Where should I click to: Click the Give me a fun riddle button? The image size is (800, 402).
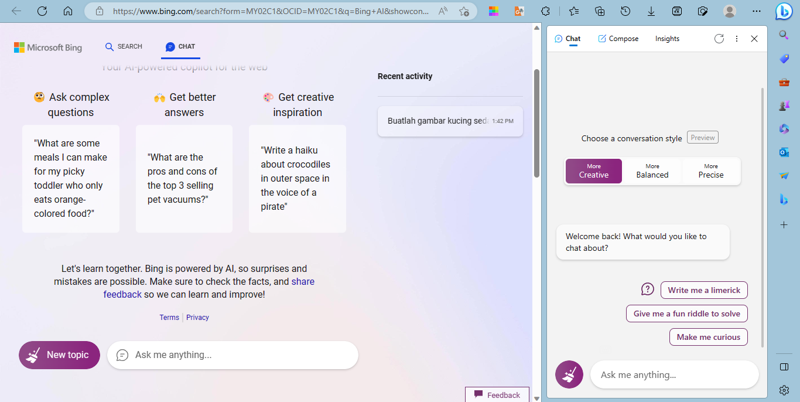point(686,313)
